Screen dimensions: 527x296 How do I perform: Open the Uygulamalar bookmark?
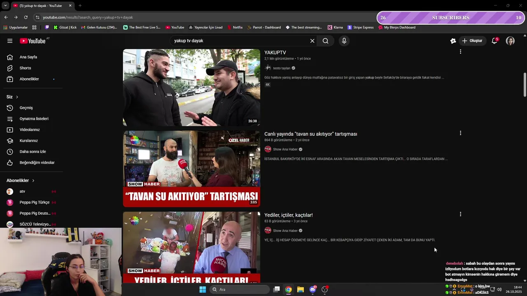15,28
